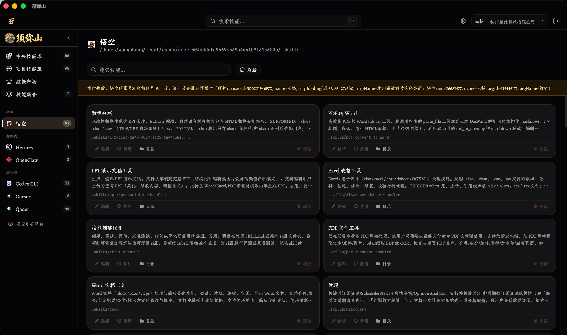
Task: Delete the Word 文档工具 skill
Action: [304, 321]
